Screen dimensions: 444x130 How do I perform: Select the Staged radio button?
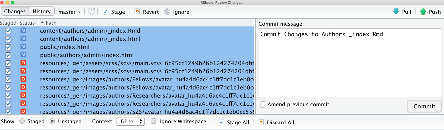(22, 121)
